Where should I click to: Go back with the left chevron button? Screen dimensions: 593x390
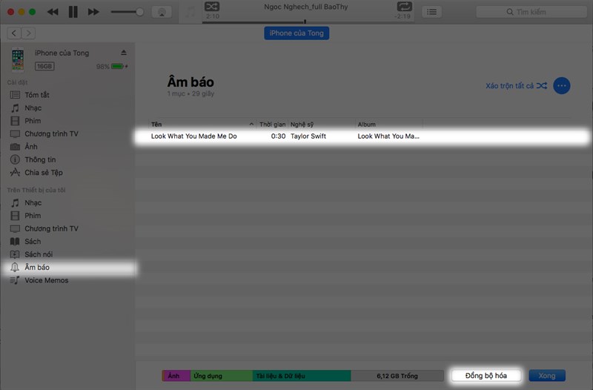pos(14,33)
